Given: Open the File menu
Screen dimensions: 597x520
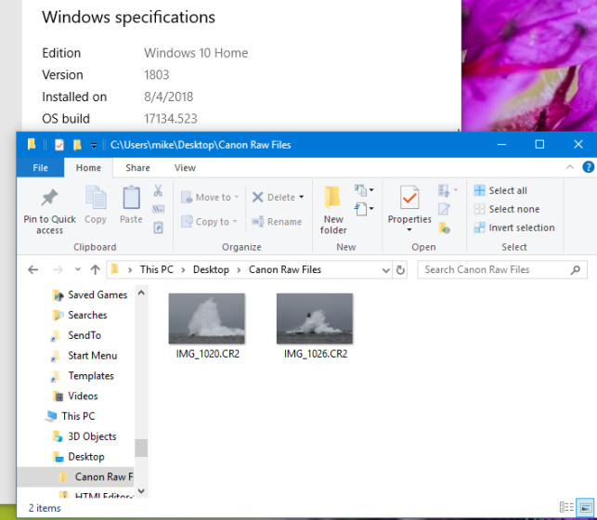Looking at the screenshot, I should pyautogui.click(x=41, y=168).
